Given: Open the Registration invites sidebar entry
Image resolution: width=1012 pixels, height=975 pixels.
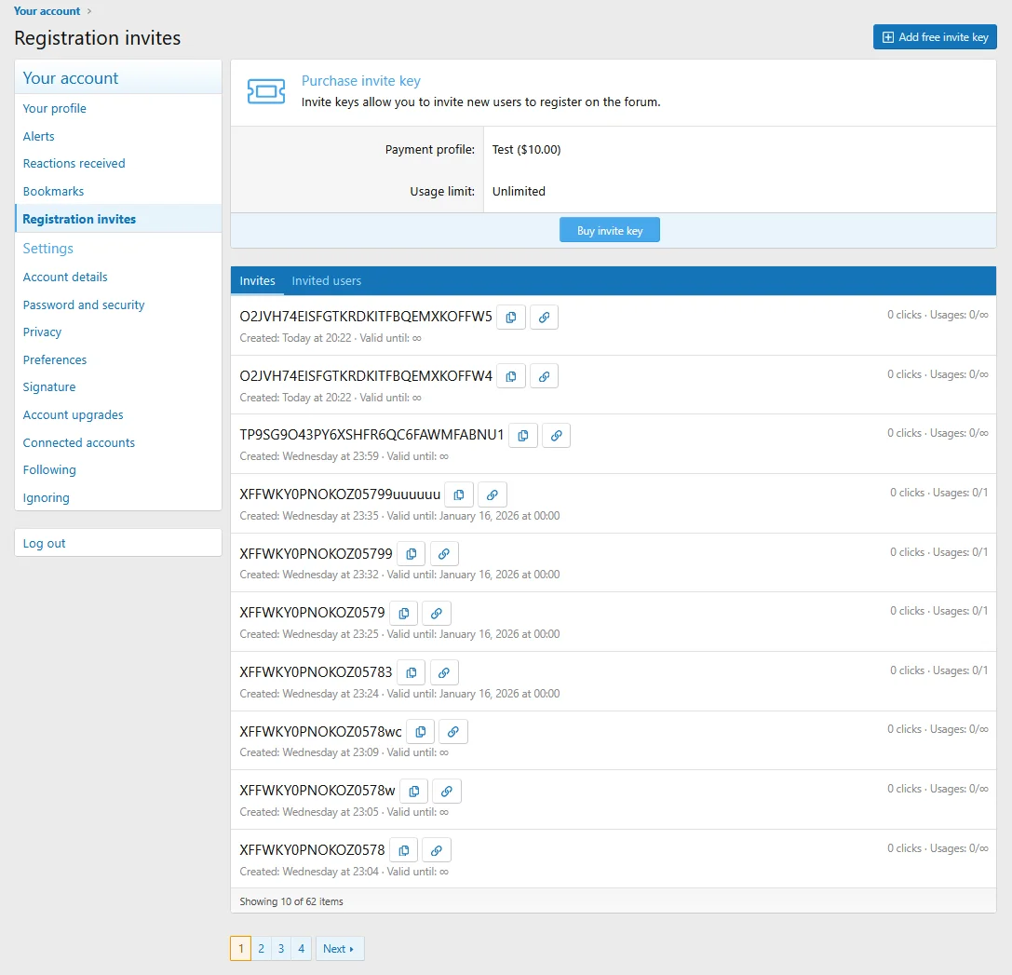Looking at the screenshot, I should 80,220.
